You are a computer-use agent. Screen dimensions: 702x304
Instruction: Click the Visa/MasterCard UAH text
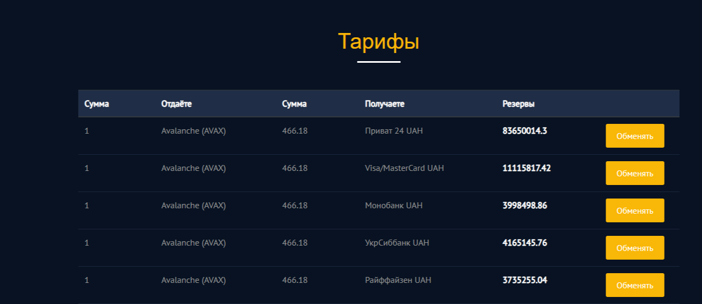(x=404, y=168)
